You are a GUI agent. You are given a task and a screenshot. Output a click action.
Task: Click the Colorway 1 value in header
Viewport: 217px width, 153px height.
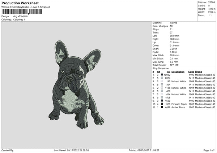19,19
